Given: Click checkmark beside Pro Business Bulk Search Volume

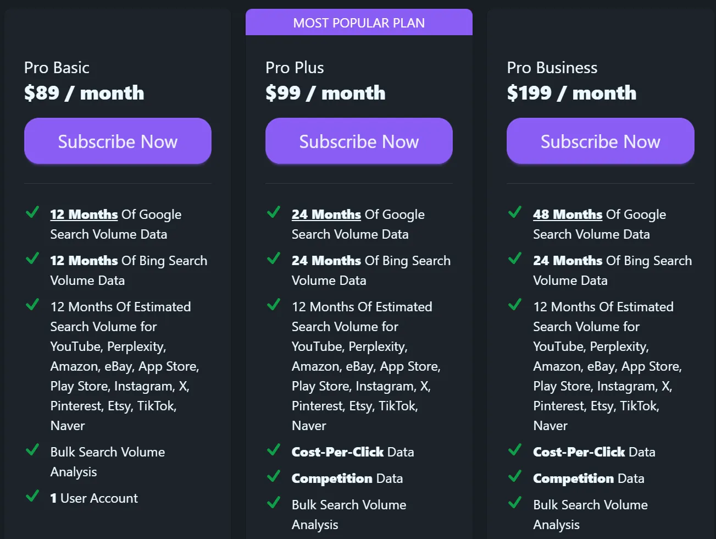Looking at the screenshot, I should (x=515, y=503).
